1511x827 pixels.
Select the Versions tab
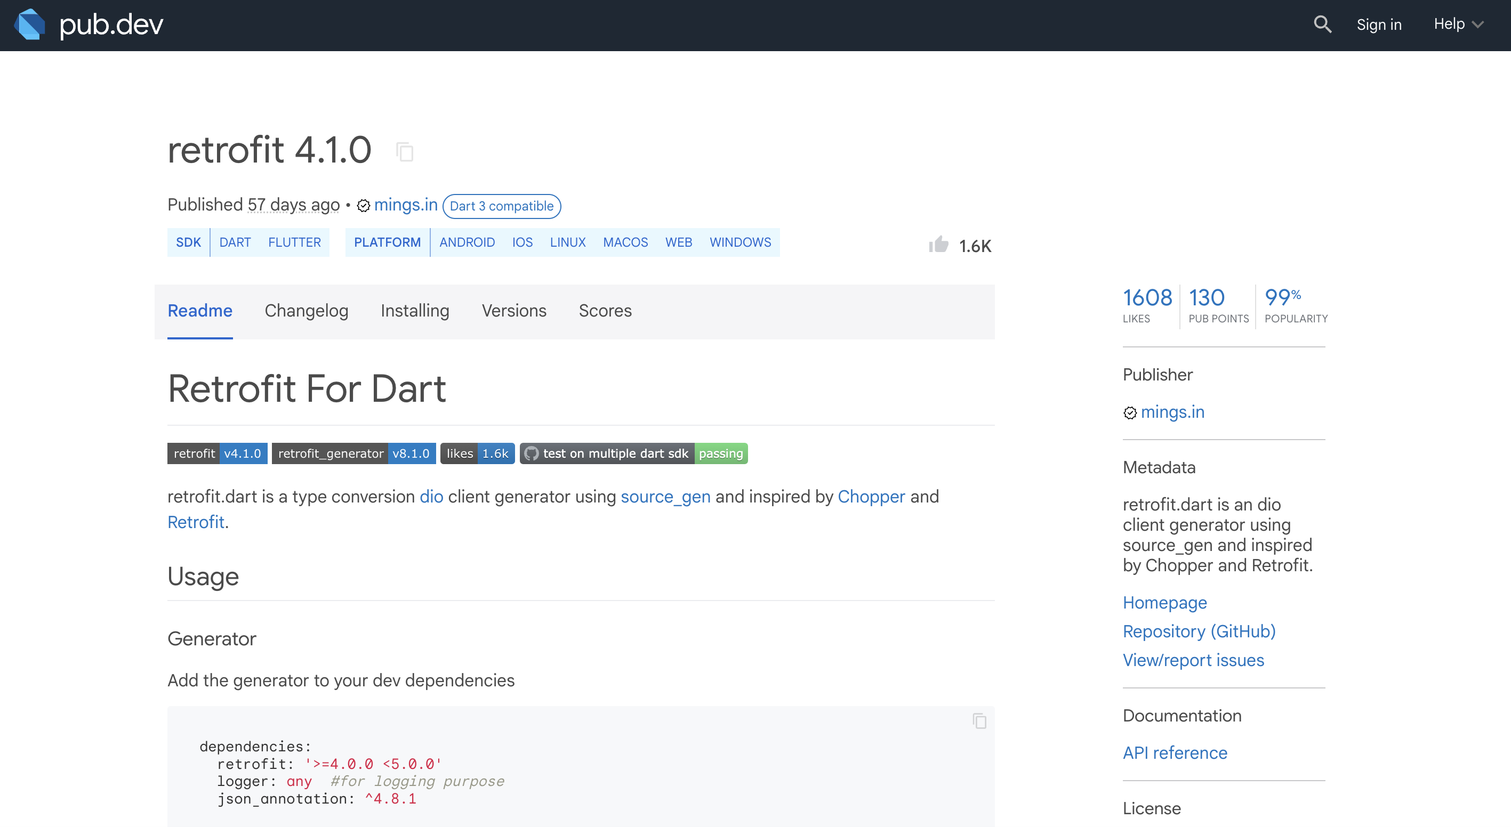tap(514, 311)
